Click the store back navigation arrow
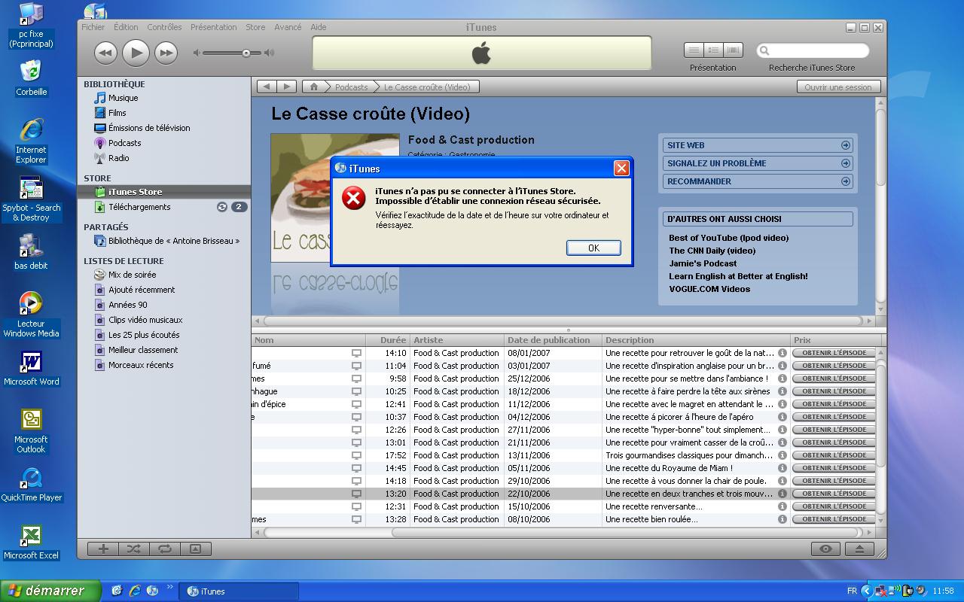964x602 pixels. click(x=267, y=87)
